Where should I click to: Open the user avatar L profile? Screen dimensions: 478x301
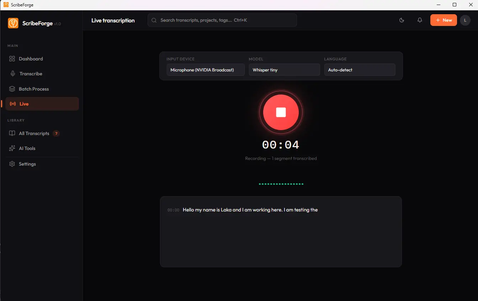point(465,20)
